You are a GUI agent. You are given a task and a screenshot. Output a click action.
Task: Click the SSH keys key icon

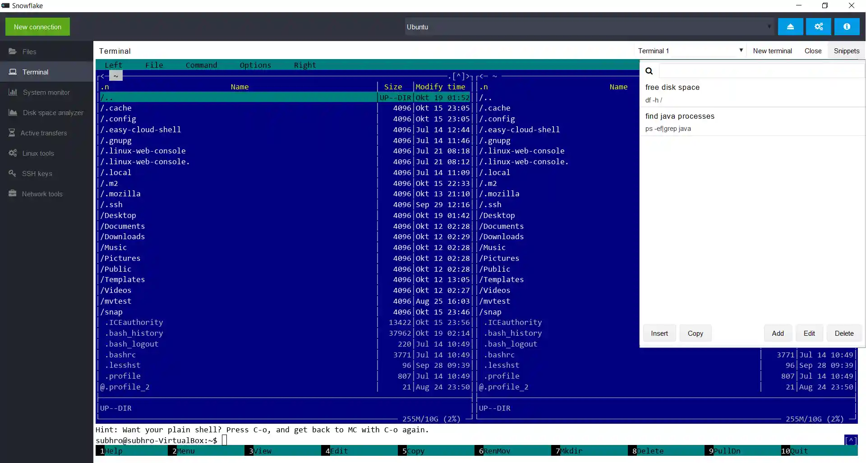click(12, 173)
